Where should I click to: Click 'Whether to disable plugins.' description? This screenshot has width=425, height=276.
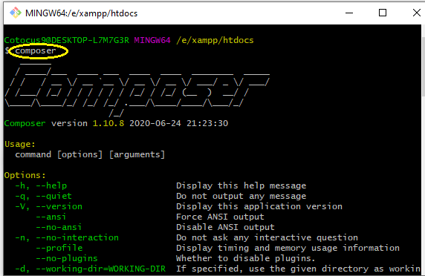pos(246,258)
